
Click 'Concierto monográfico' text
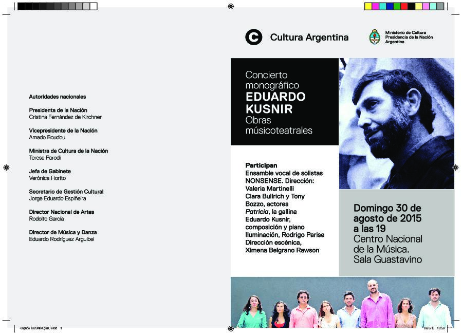(x=272, y=80)
